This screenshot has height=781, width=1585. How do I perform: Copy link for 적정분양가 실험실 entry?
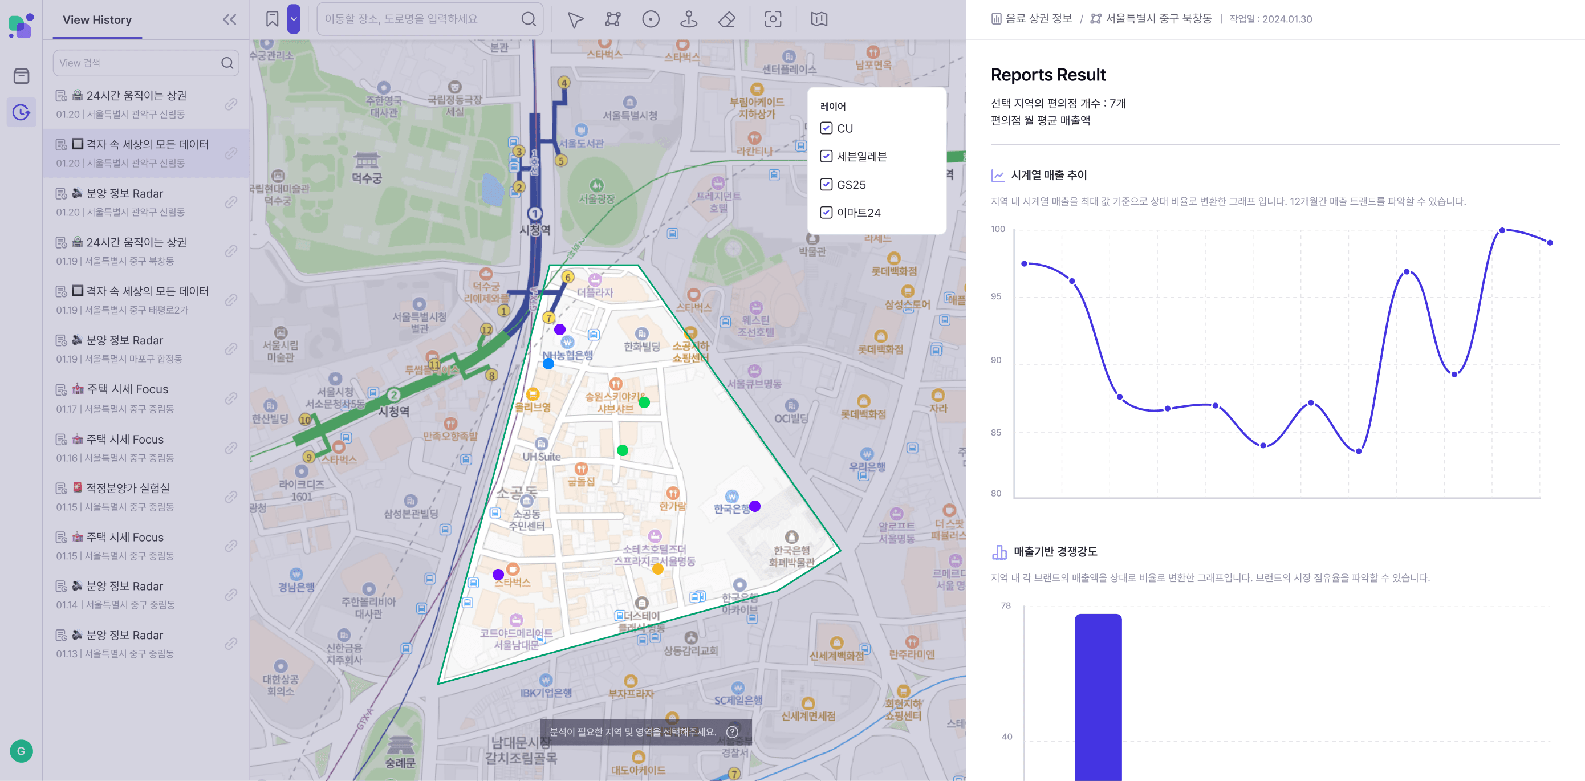231,497
